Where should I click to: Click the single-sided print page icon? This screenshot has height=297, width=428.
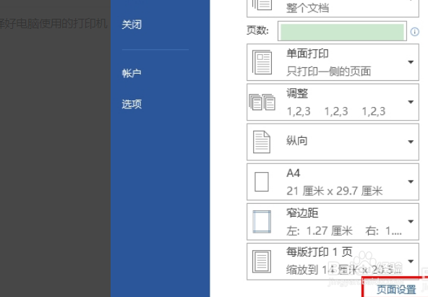[262, 62]
